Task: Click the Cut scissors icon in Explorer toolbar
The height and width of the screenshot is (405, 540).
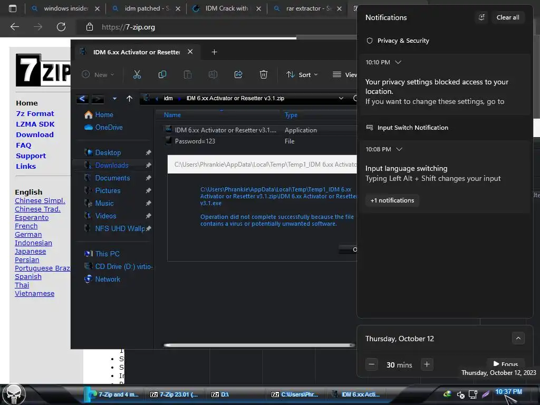Action: (137, 75)
